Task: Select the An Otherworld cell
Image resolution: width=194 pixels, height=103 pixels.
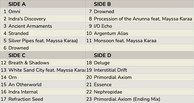Action: [x=46, y=85]
